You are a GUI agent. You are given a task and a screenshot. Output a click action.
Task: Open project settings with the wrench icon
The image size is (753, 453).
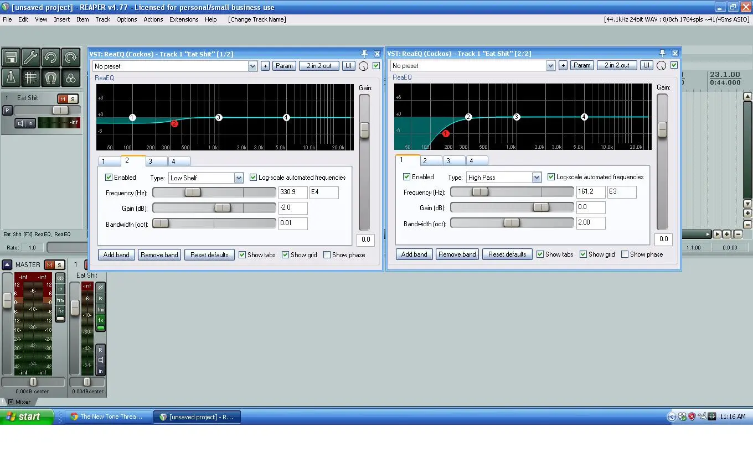pos(30,58)
